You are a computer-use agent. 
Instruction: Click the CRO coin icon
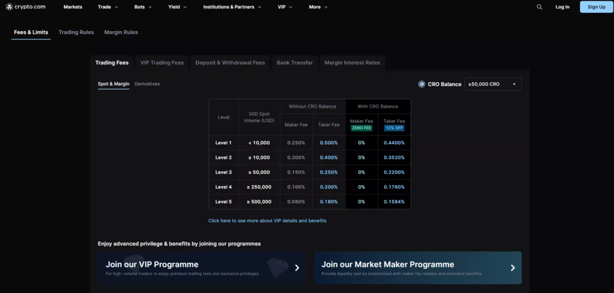(422, 84)
